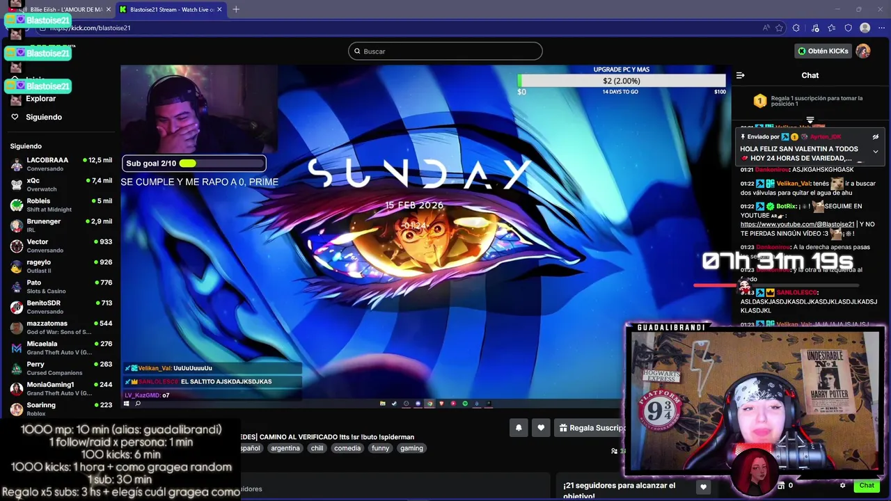Open Perry Cursed Companions channel
891x501 pixels.
[x=61, y=368]
